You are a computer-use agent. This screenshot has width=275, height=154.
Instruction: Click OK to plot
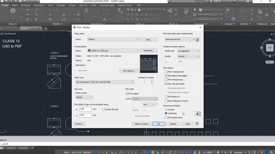(x=159, y=124)
